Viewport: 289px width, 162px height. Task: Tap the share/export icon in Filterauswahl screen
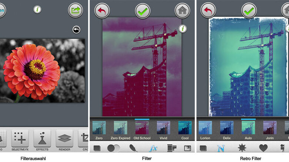click(x=75, y=10)
